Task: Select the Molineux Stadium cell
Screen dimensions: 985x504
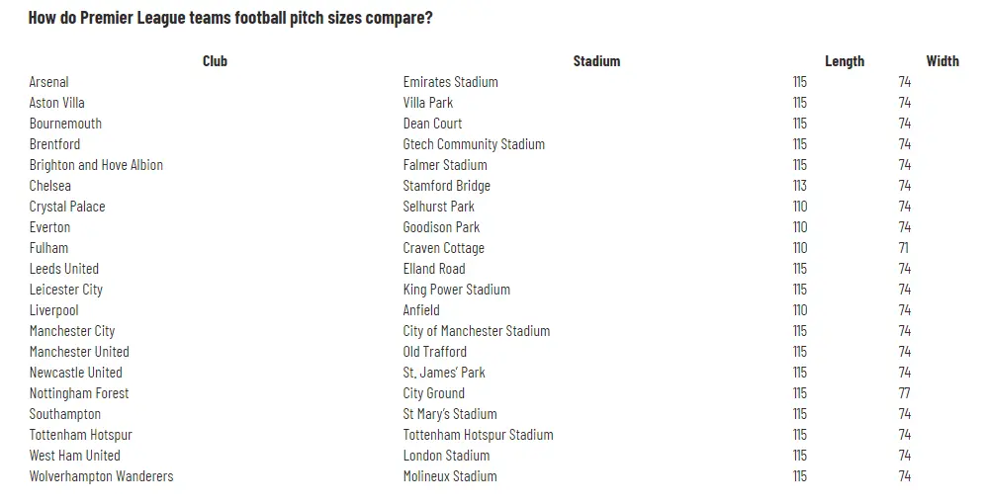Action: coord(449,476)
